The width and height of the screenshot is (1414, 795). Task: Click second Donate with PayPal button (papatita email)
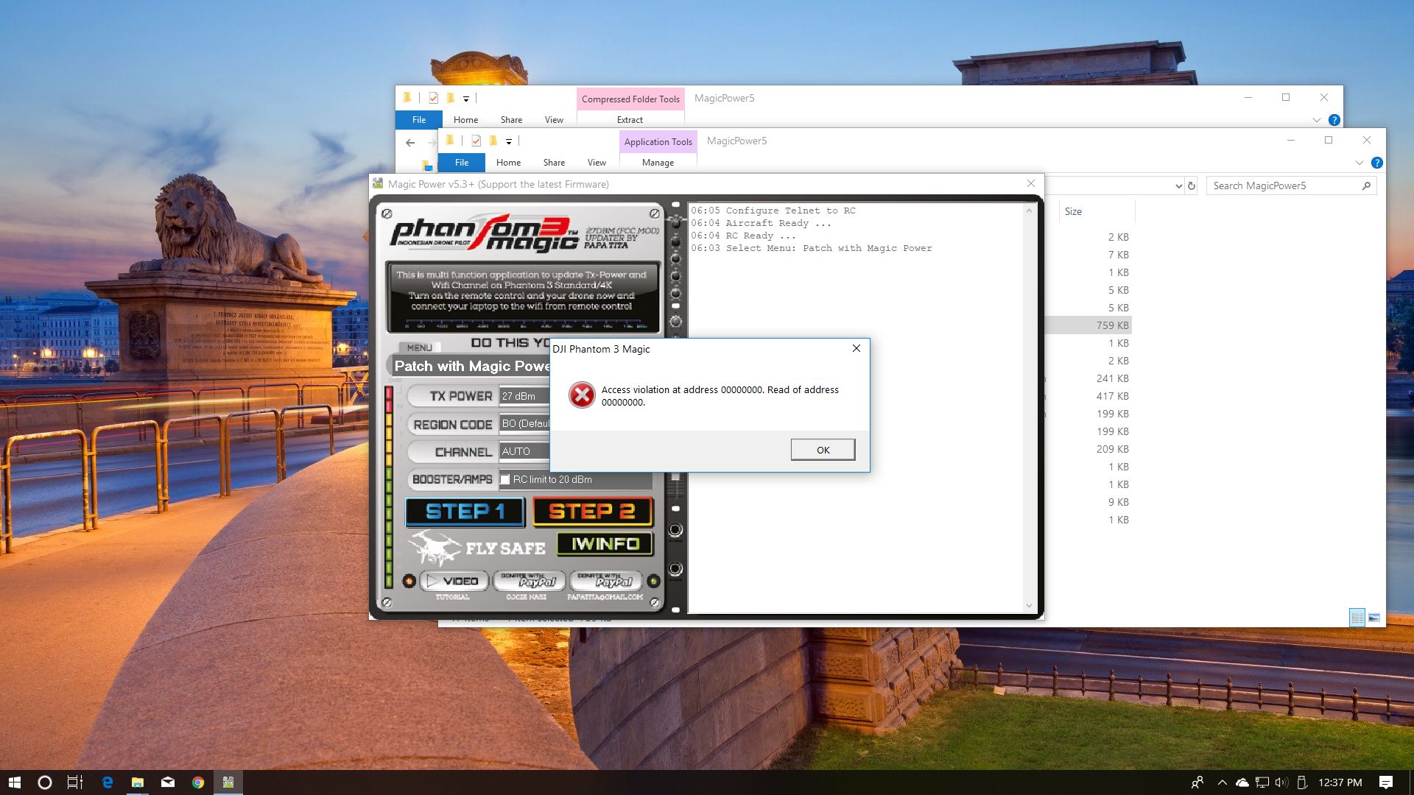coord(606,581)
